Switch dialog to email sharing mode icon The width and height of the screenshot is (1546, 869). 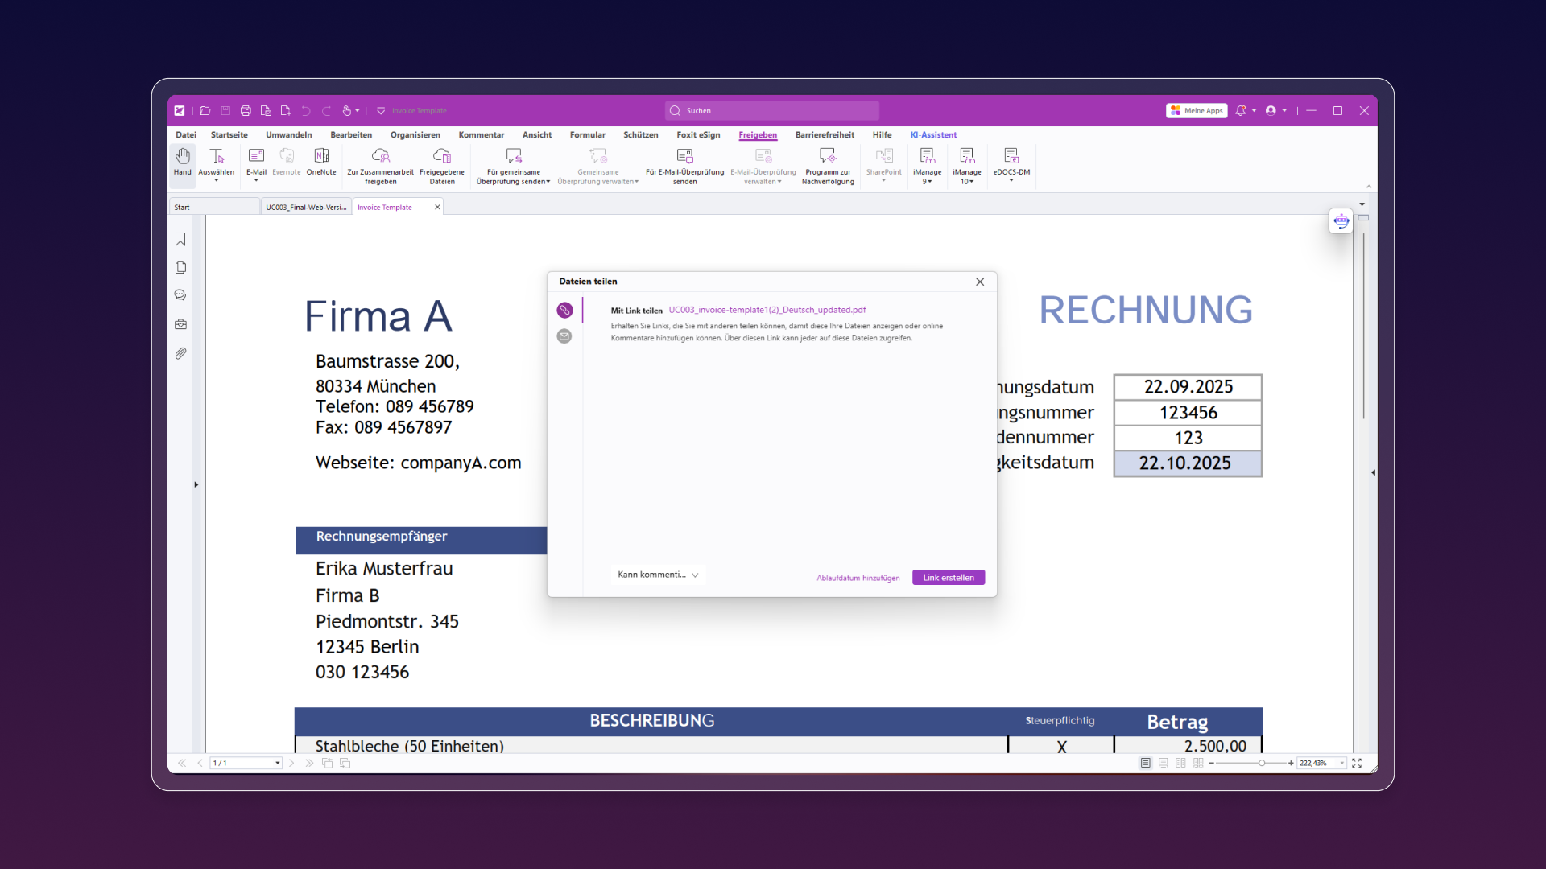pos(564,336)
